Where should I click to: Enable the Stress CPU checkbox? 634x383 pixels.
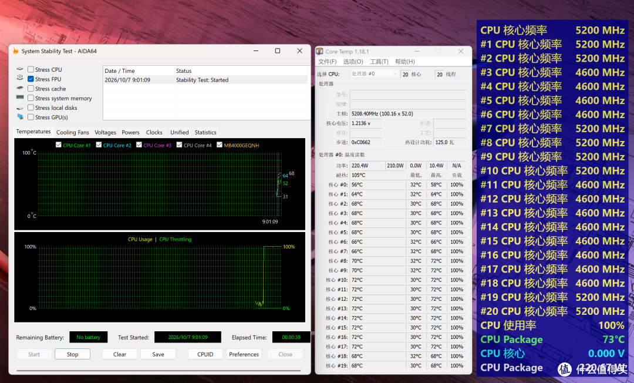[31, 69]
